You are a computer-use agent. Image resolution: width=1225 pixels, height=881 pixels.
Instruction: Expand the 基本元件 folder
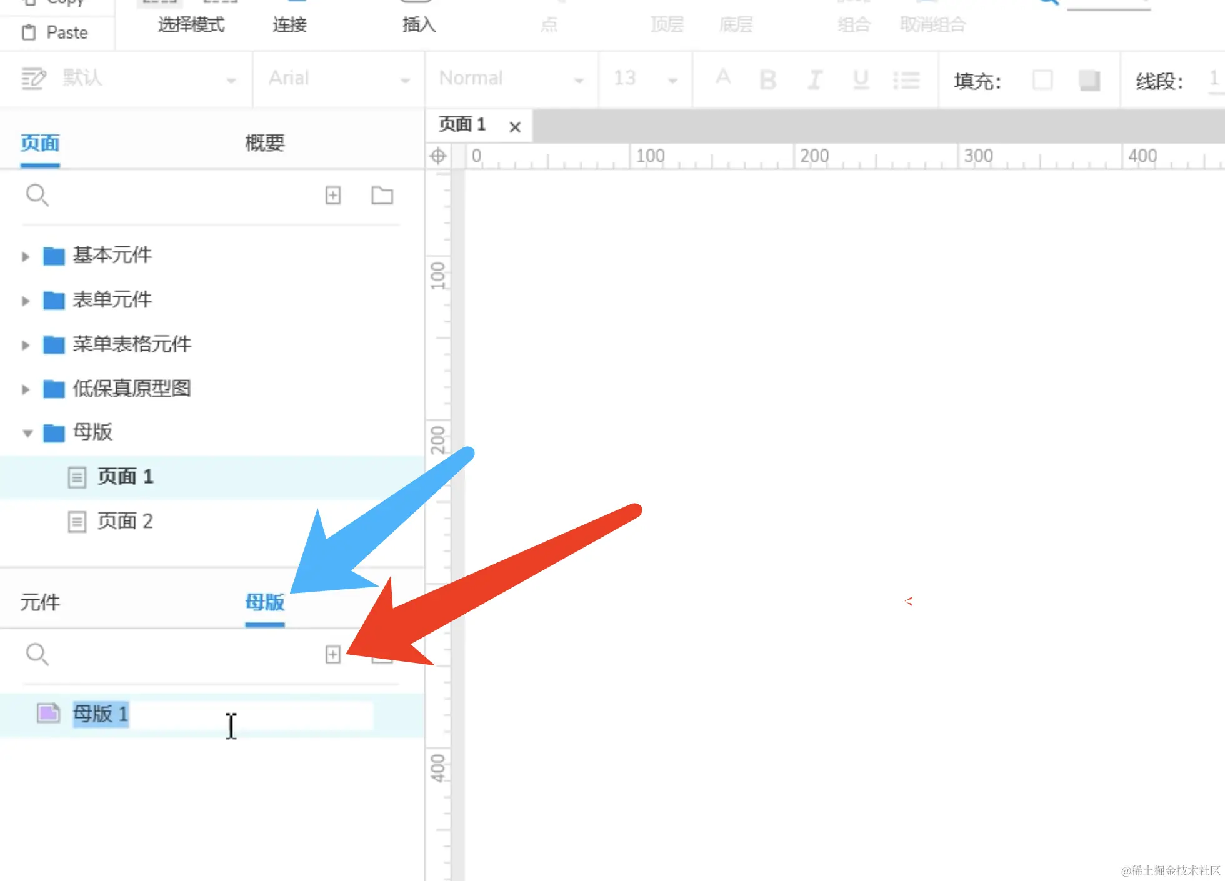[26, 256]
